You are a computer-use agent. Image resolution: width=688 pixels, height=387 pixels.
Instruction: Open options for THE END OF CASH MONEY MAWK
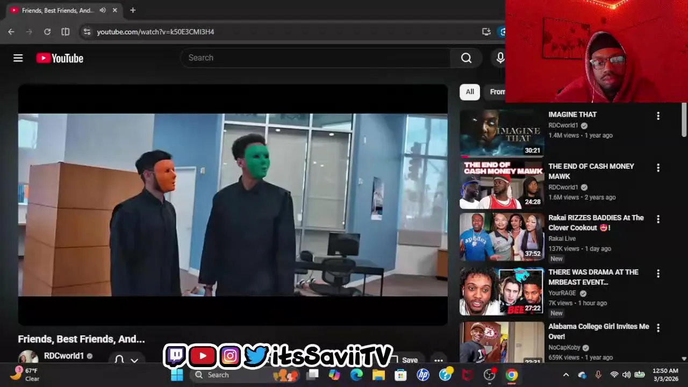point(658,168)
